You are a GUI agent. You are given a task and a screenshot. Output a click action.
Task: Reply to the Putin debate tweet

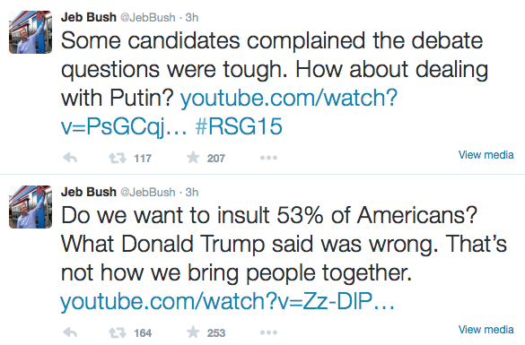tap(70, 158)
